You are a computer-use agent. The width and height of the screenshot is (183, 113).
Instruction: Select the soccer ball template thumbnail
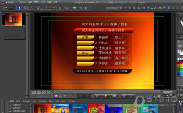pyautogui.click(x=96, y=108)
